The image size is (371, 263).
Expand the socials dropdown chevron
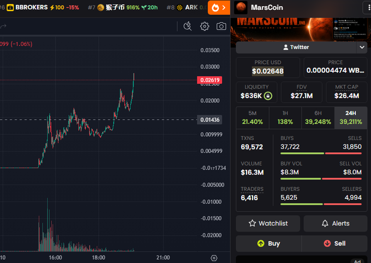click(x=362, y=47)
